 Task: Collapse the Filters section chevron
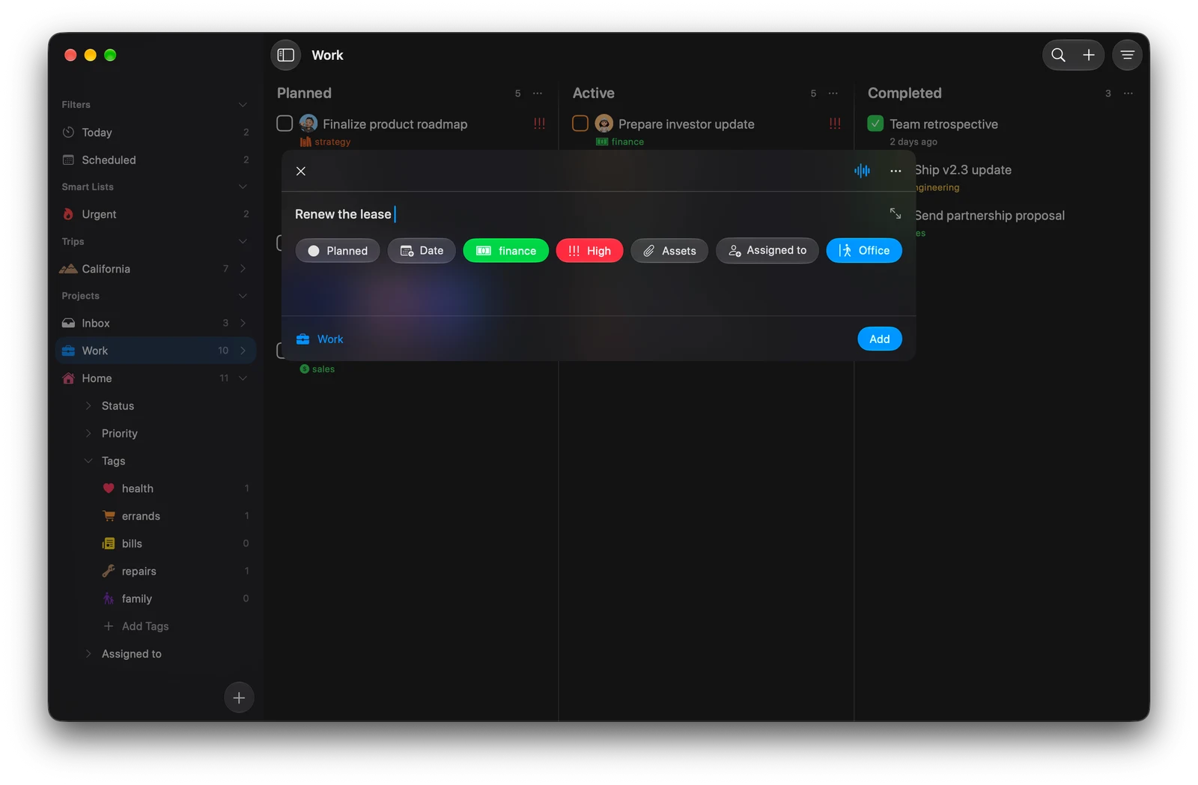pos(243,105)
